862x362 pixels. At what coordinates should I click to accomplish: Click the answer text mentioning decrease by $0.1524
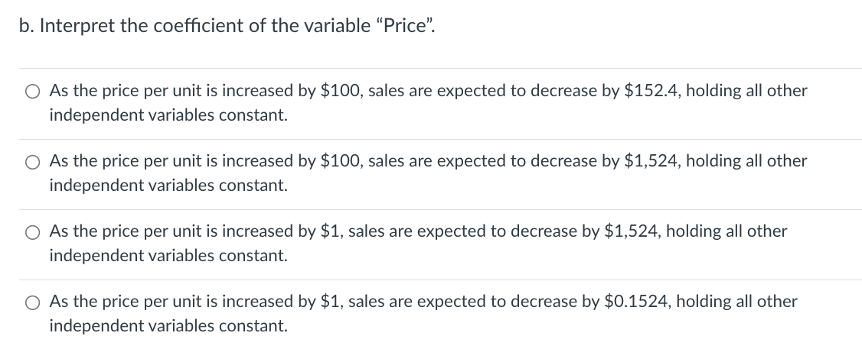(423, 302)
